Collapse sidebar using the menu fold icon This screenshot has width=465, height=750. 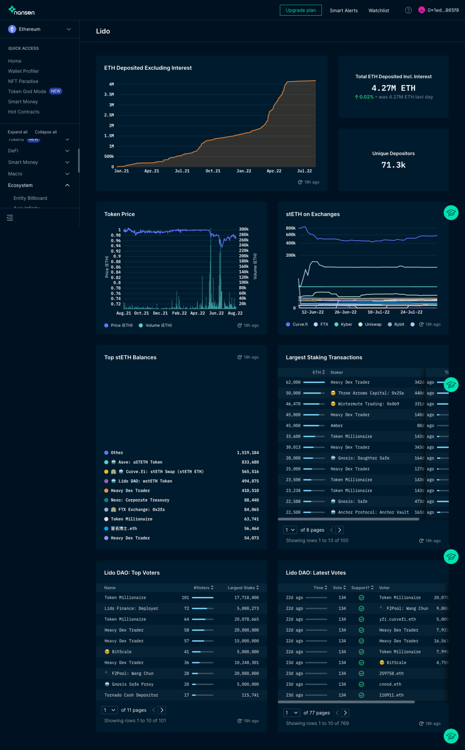(10, 218)
